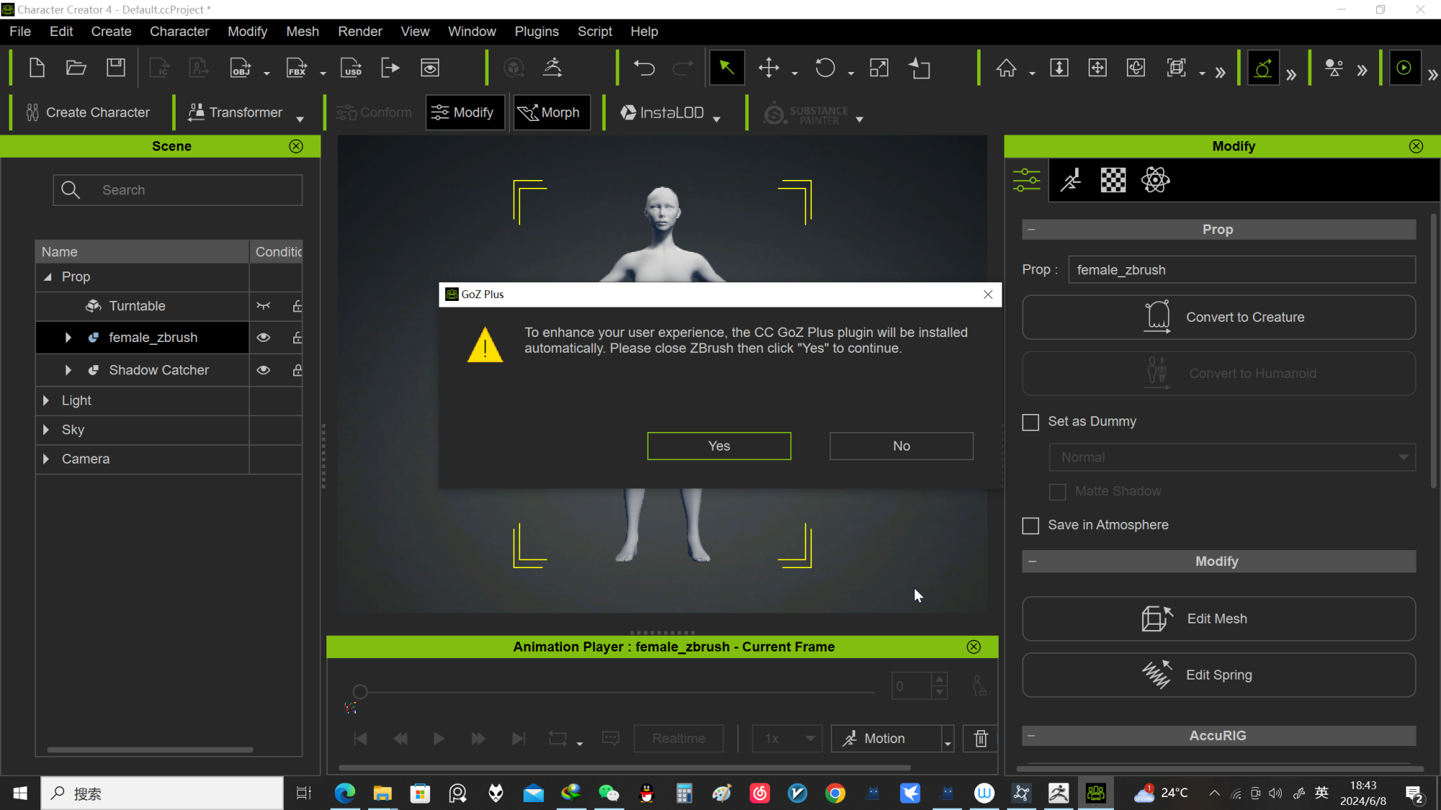Click the delete trash icon in Animation Player
The width and height of the screenshot is (1441, 810).
981,739
